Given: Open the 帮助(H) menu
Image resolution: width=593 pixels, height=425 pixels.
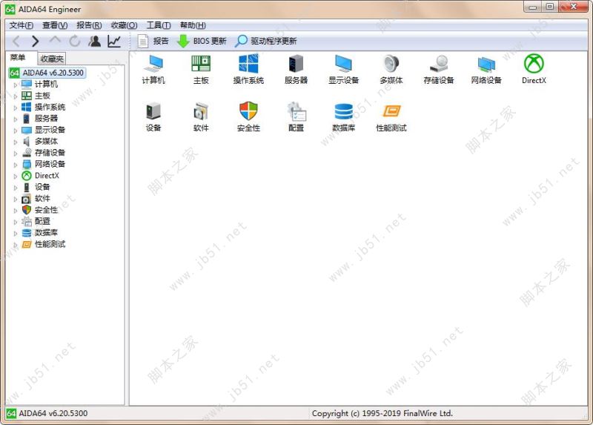Looking at the screenshot, I should click(193, 25).
